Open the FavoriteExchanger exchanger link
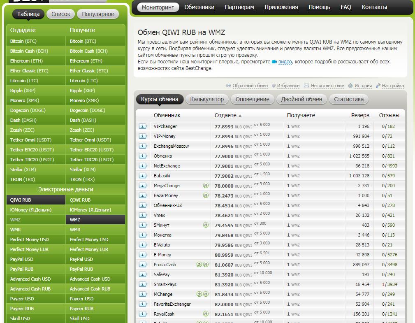The height and width of the screenshot is (323, 415). tap(172, 304)
